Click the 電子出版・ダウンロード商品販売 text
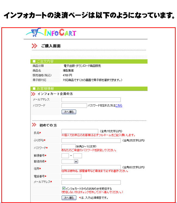Viewport: 177px width, 203px height. tap(82, 66)
